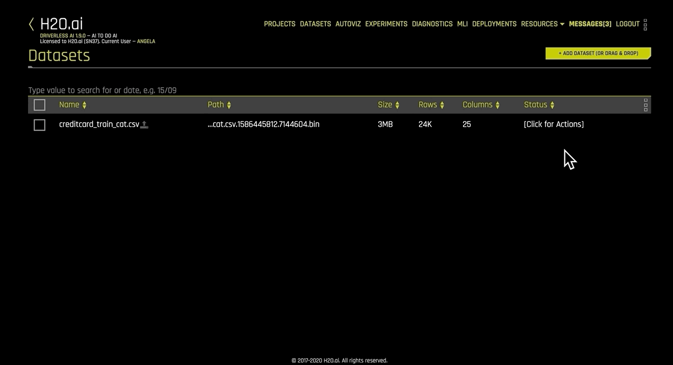Click the Add Dataset button
The image size is (673, 365).
pyautogui.click(x=598, y=53)
